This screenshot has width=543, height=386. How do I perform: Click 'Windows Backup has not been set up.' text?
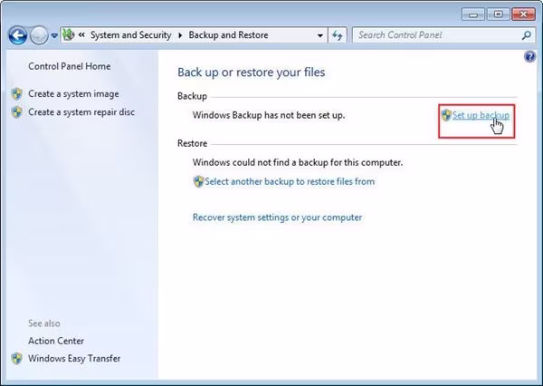[x=269, y=115]
